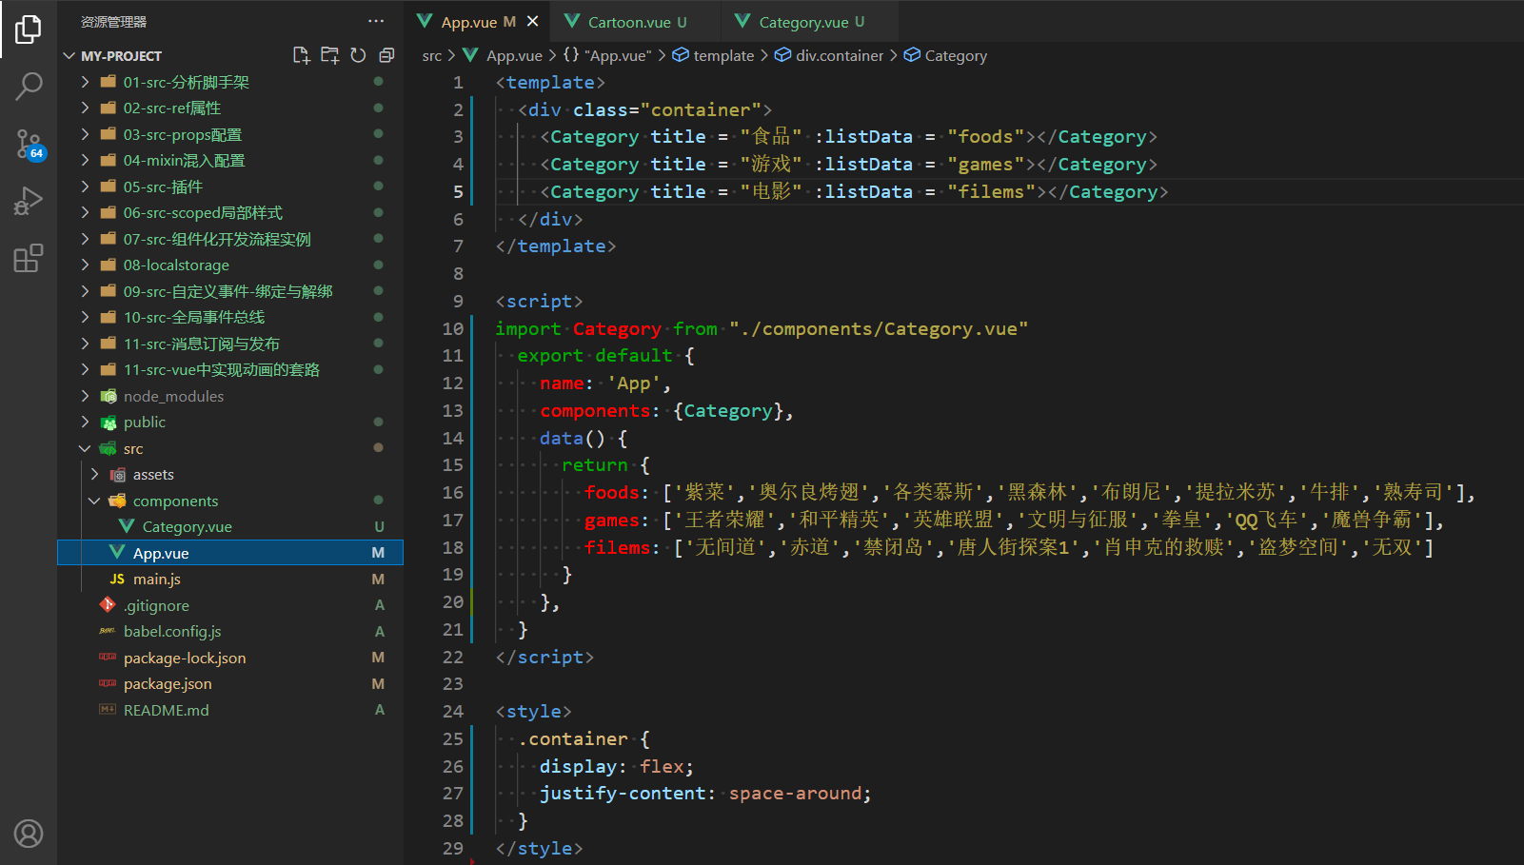Open Category.vue in the file tree
Screen dimensions: 1524x865
(x=229, y=527)
